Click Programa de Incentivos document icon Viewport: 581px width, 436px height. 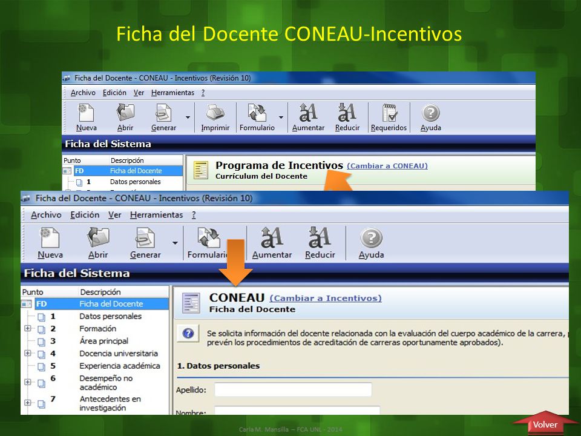(201, 170)
